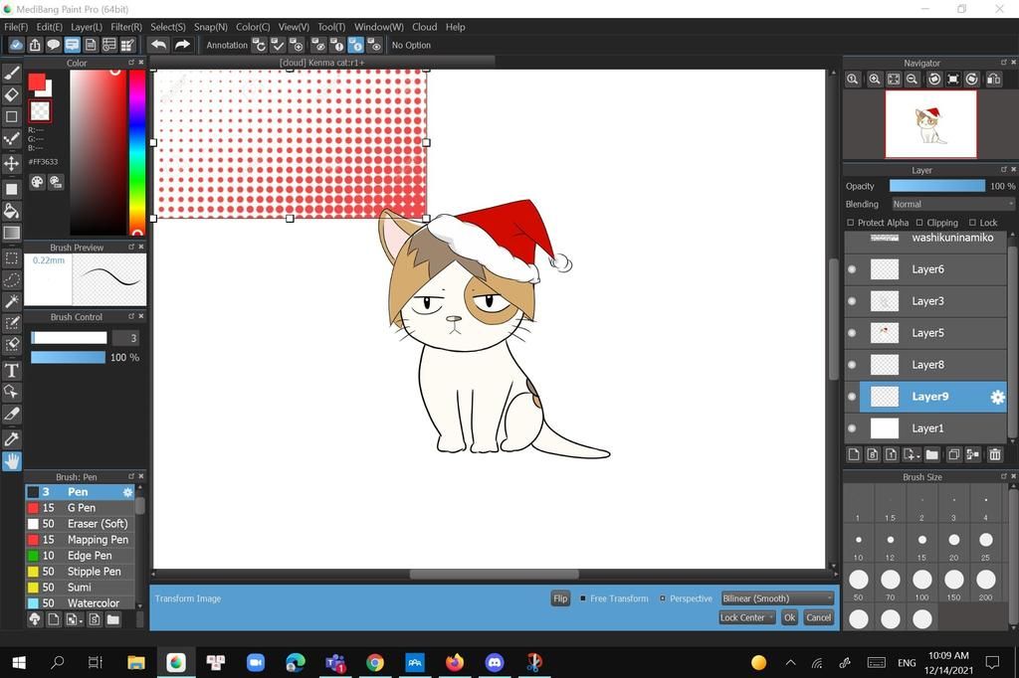Click the layer Opacity slider

[937, 186]
